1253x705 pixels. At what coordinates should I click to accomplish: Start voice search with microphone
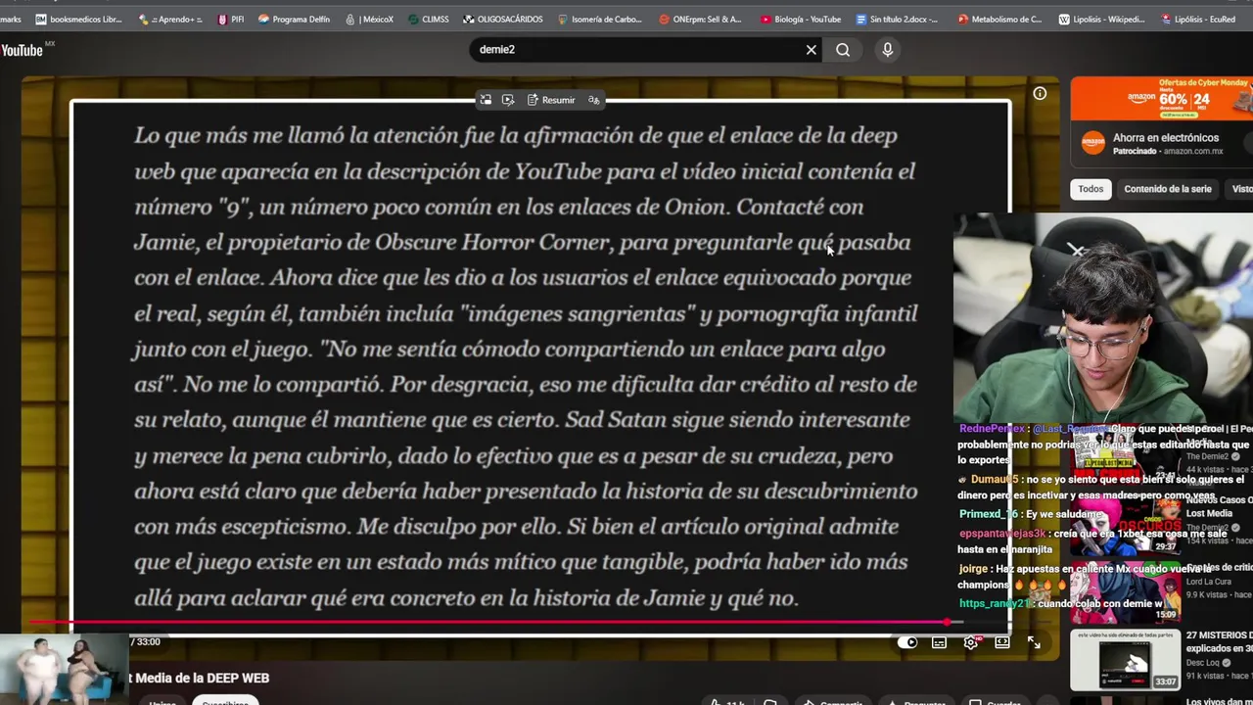point(888,50)
